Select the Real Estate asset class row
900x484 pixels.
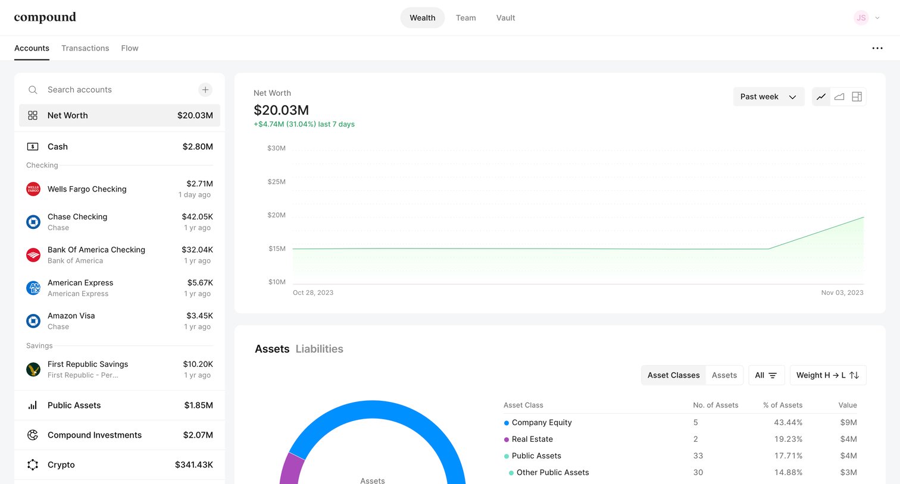[x=680, y=439]
